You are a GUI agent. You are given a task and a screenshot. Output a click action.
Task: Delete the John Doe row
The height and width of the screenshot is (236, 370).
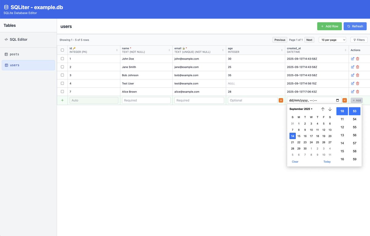pyautogui.click(x=358, y=59)
